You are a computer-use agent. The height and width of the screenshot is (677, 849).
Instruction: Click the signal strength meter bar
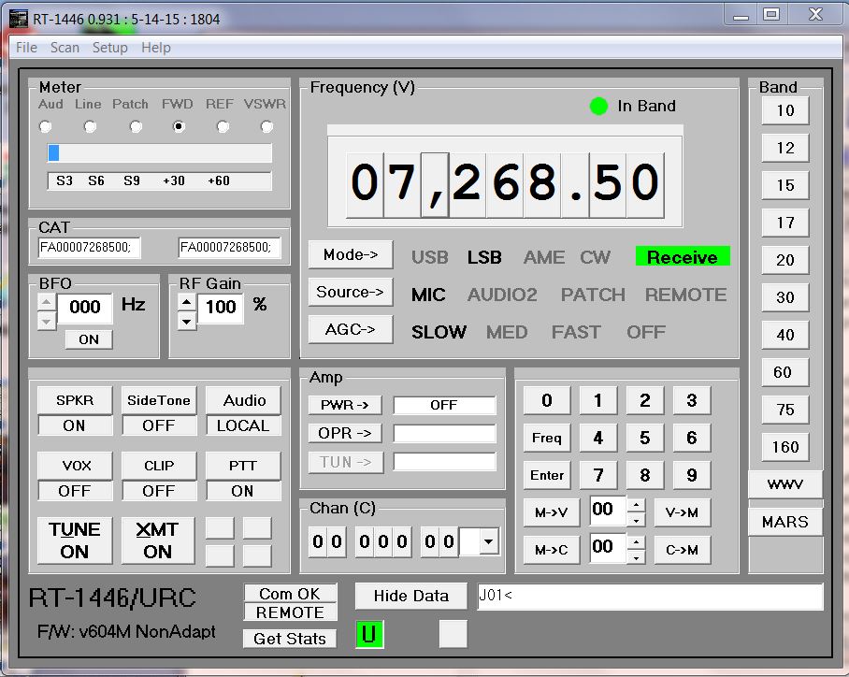160,153
